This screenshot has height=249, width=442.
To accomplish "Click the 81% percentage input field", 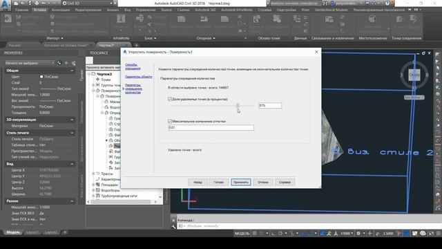I will coord(270,105).
